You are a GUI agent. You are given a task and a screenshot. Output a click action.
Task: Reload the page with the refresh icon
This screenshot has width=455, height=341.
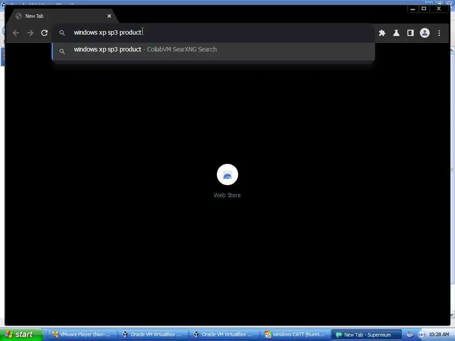(44, 33)
